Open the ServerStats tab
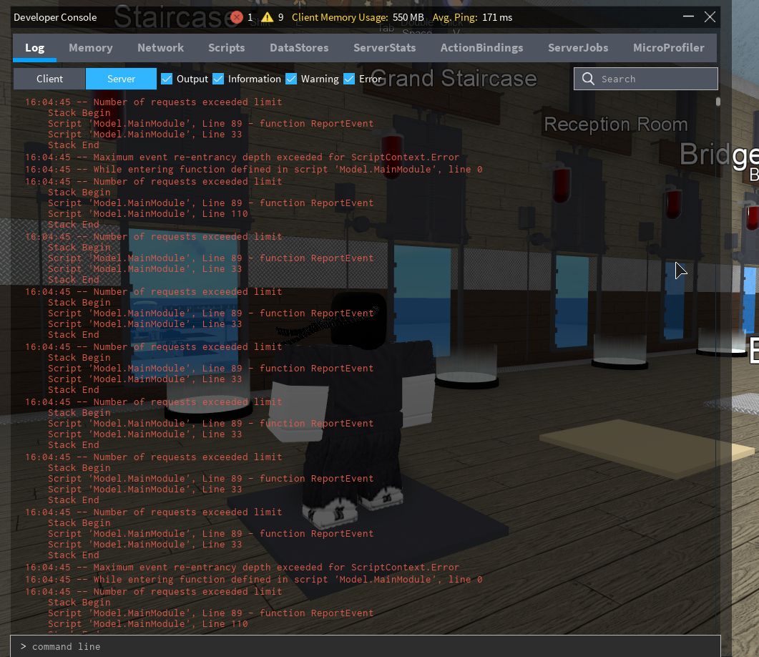The height and width of the screenshot is (657, 759). coord(385,48)
